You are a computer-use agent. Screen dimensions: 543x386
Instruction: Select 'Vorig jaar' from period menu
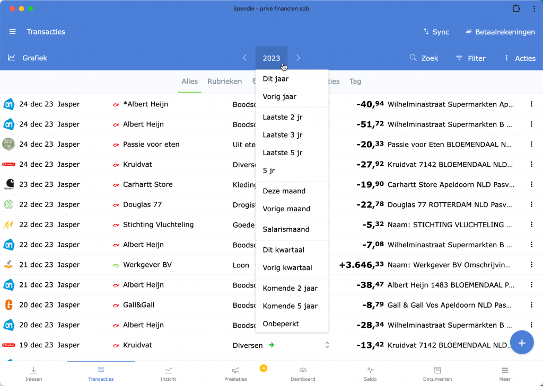279,97
